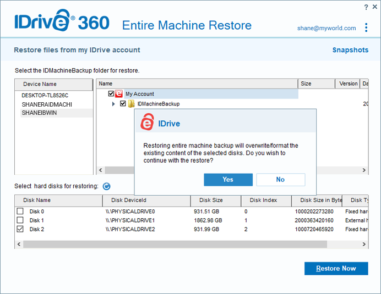This screenshot has width=381, height=294.
Task: Click the Device Name column header
Action: tap(54, 84)
